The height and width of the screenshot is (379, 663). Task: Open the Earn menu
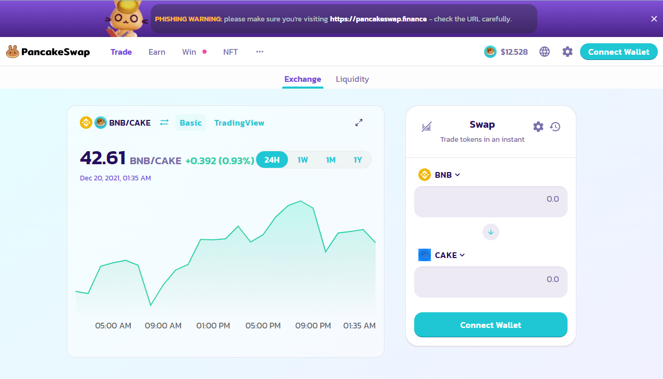pos(157,52)
